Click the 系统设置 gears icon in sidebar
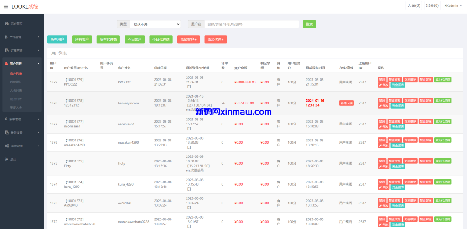The width and height of the screenshot is (467, 229). click(x=6, y=146)
